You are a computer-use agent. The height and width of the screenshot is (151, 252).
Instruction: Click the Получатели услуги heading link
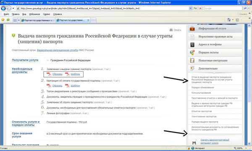[x=25, y=60]
